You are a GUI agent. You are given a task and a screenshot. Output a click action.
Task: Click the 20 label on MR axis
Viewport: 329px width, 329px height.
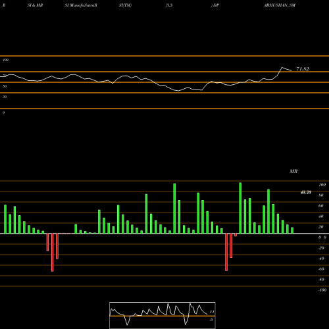pos(321,227)
